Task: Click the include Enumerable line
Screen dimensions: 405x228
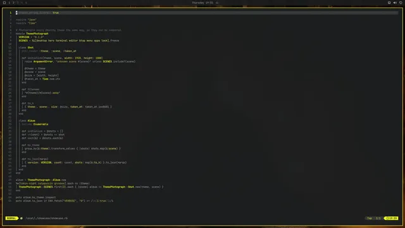Action: point(35,124)
